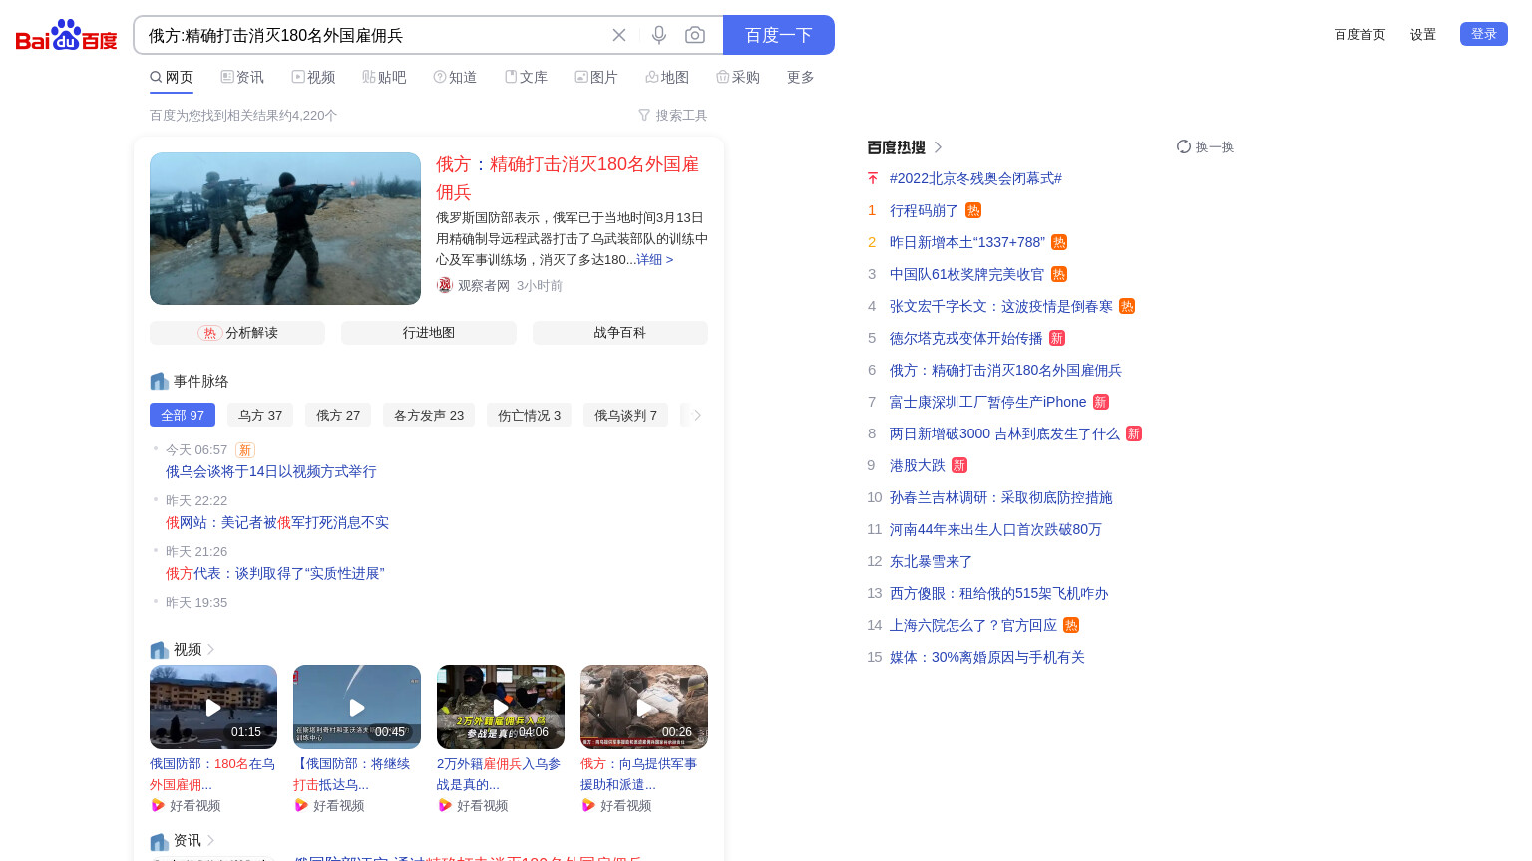Click the pinned top arrow icon in hot search

click(873, 178)
